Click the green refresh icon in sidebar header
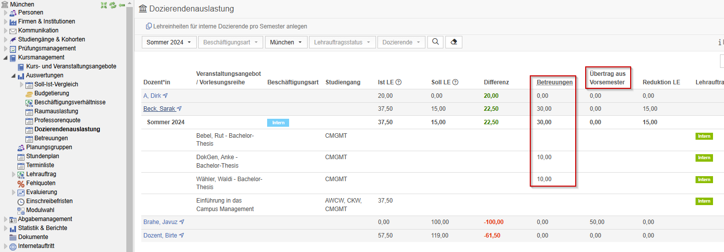 (113, 5)
